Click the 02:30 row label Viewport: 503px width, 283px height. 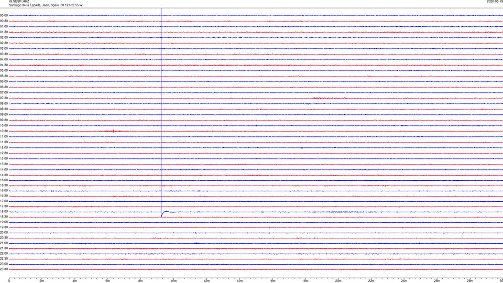pos(4,42)
